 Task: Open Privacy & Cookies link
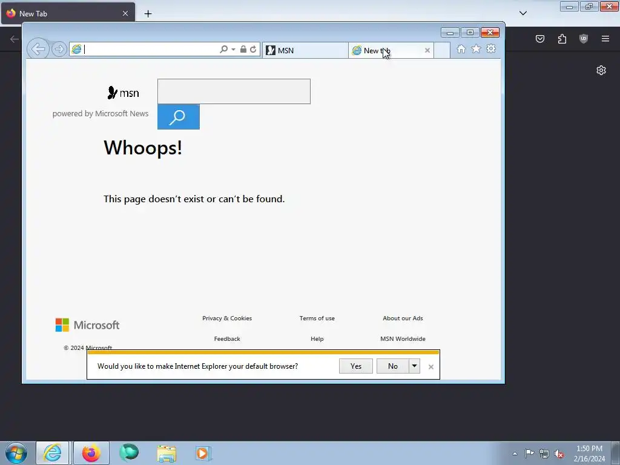[x=227, y=318]
